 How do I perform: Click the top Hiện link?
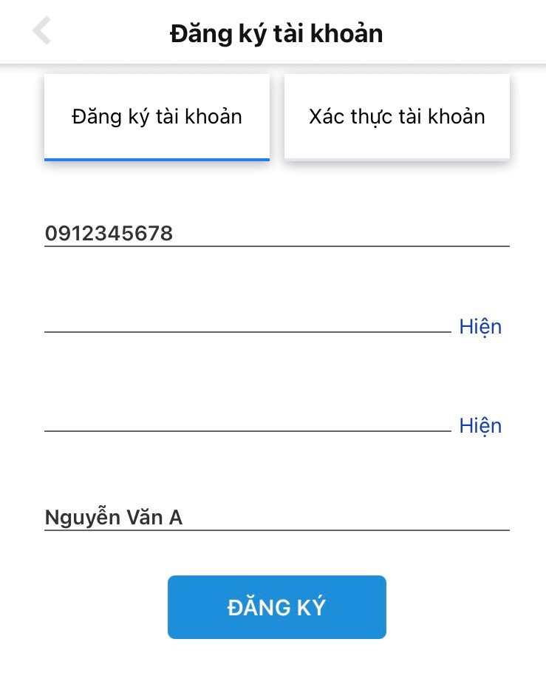click(x=480, y=327)
